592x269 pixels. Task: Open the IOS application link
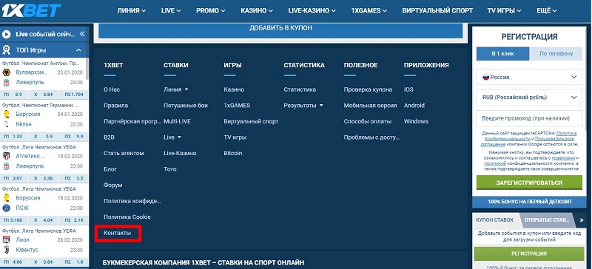click(408, 90)
